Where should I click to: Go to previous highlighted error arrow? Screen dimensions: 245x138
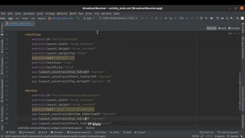coord(235,33)
